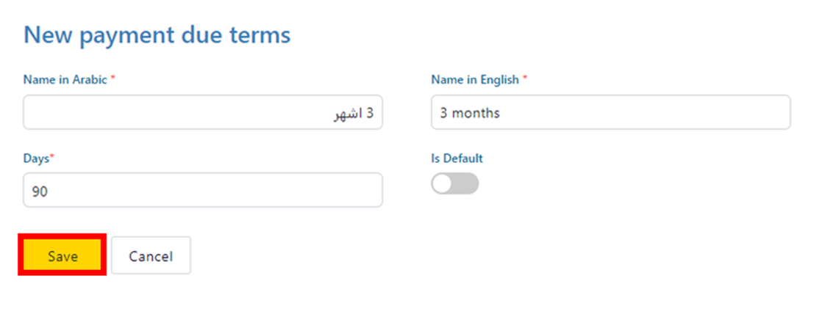
Task: Click the "Name in English" field label
Action: point(474,79)
